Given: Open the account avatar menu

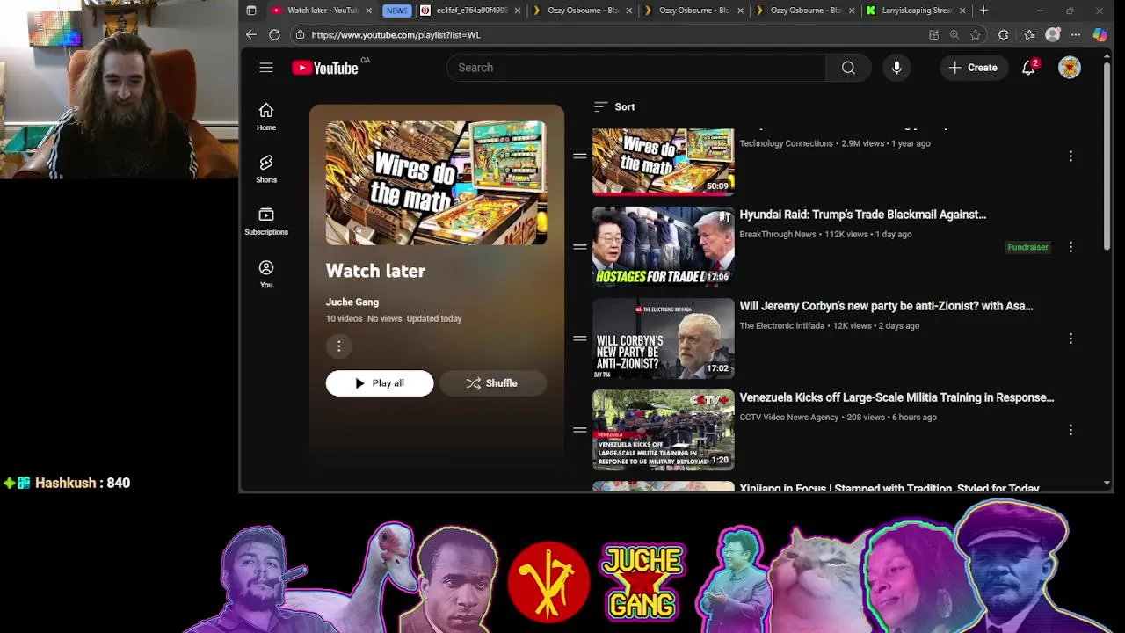Looking at the screenshot, I should pos(1070,68).
